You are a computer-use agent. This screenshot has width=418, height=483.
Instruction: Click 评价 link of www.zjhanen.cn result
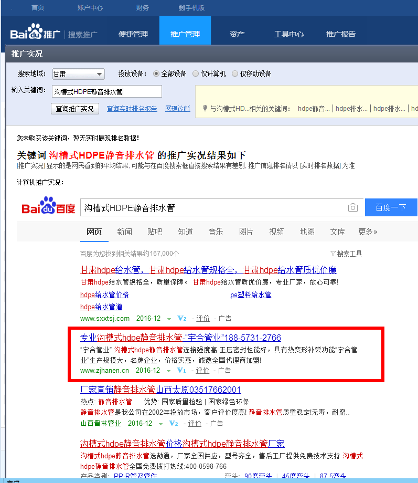pos(202,370)
